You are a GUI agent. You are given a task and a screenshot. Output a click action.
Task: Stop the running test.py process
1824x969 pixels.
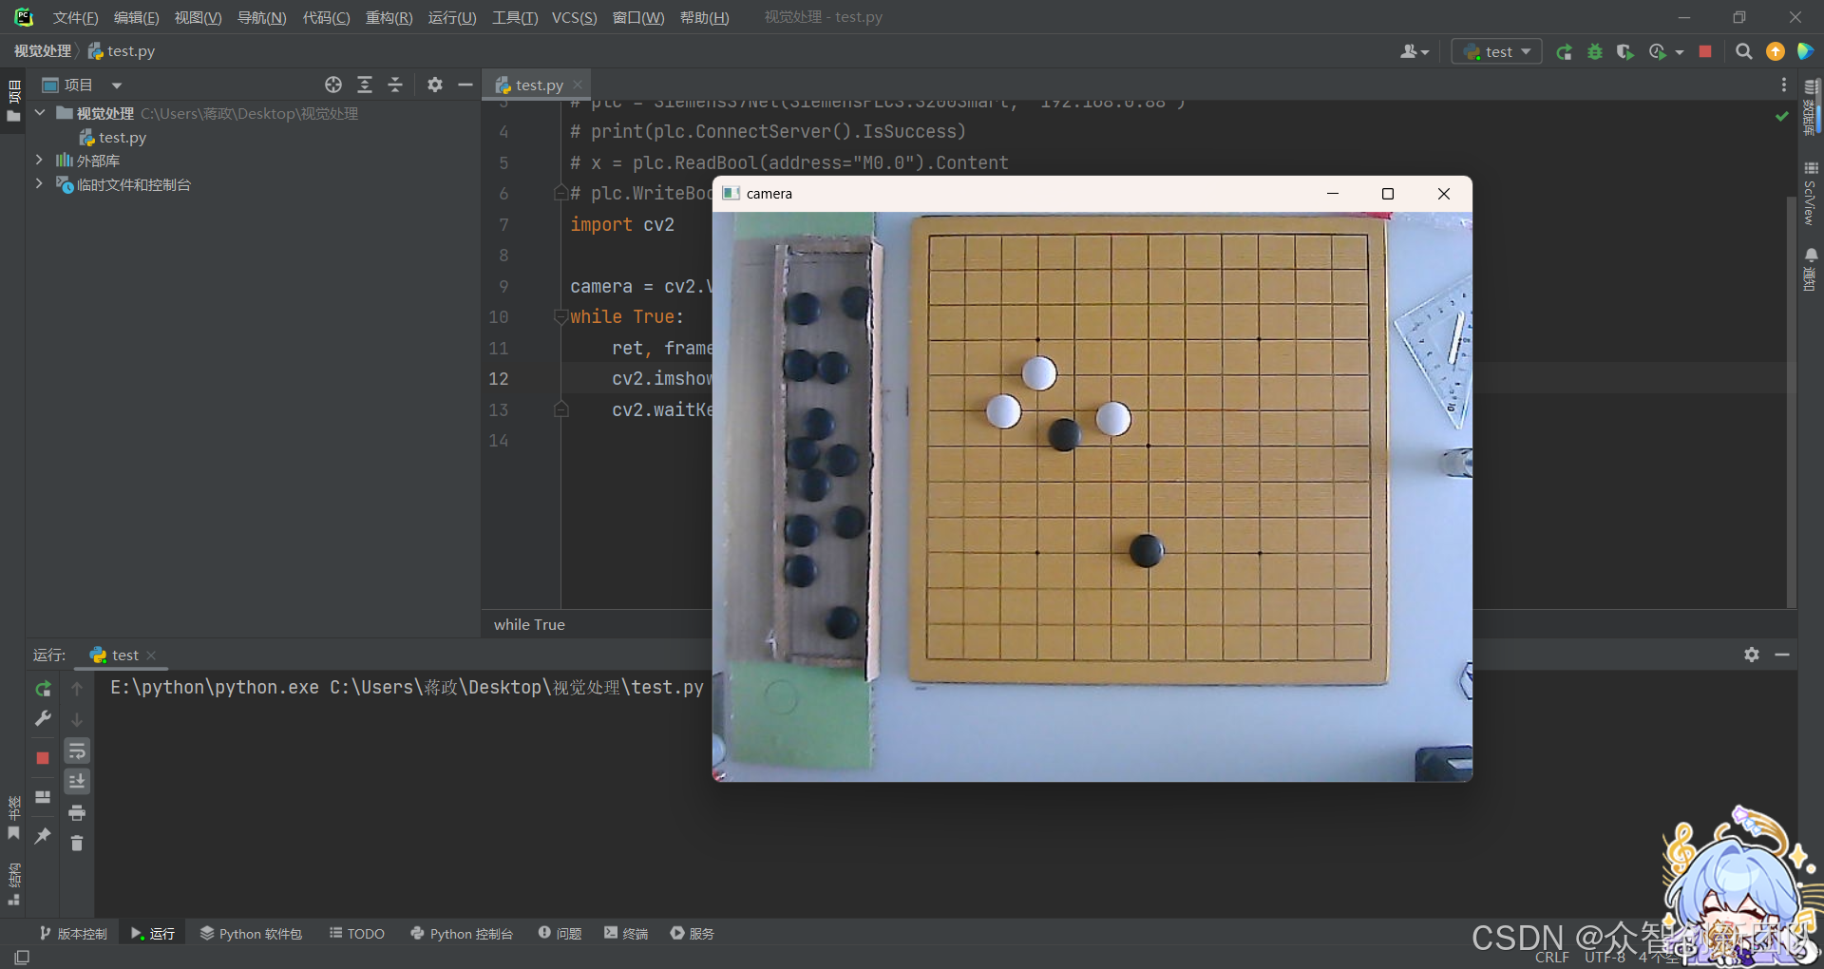(x=1705, y=51)
